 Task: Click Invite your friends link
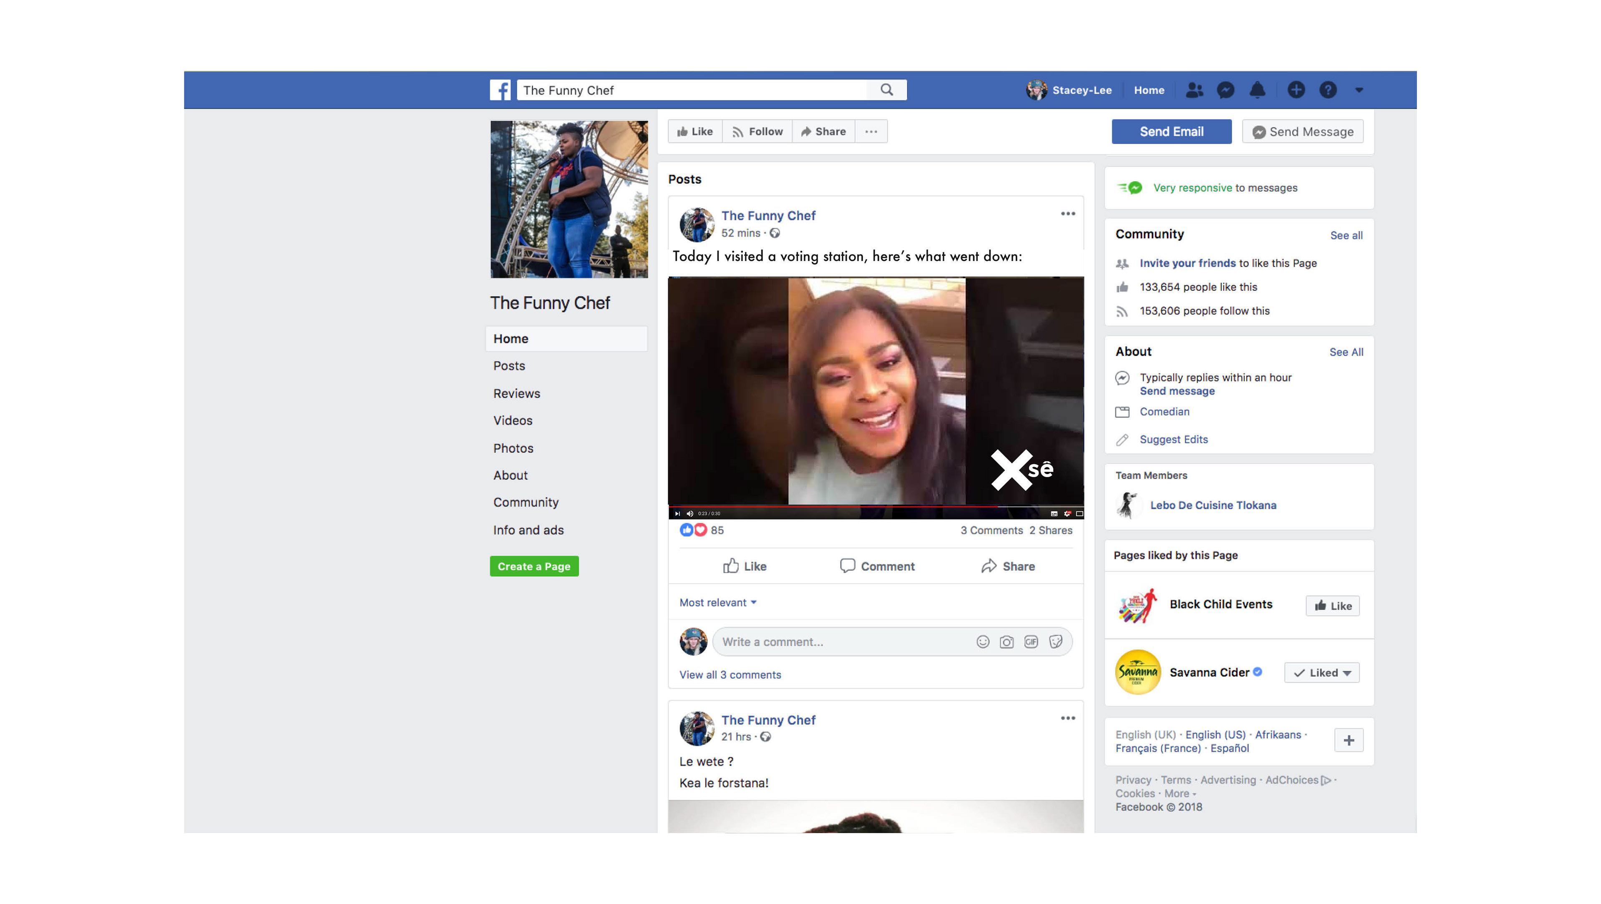coord(1188,263)
